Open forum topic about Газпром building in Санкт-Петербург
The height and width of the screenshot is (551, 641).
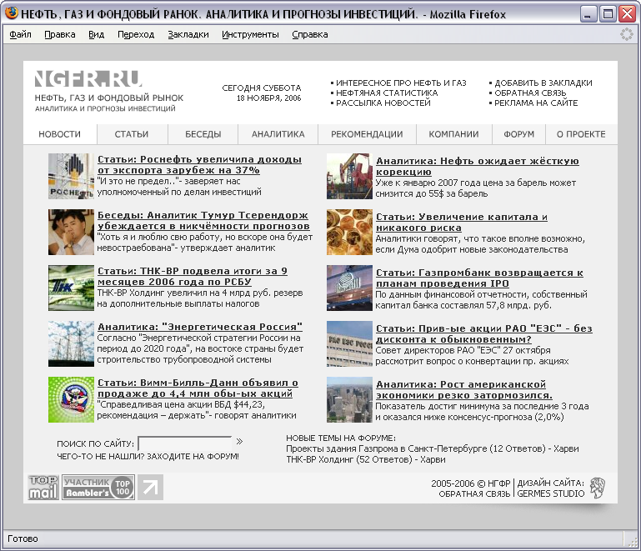tap(433, 448)
